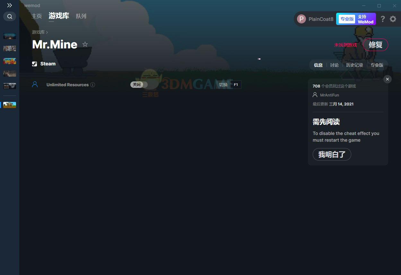
Task: Open help via question mark icon
Action: (382, 19)
